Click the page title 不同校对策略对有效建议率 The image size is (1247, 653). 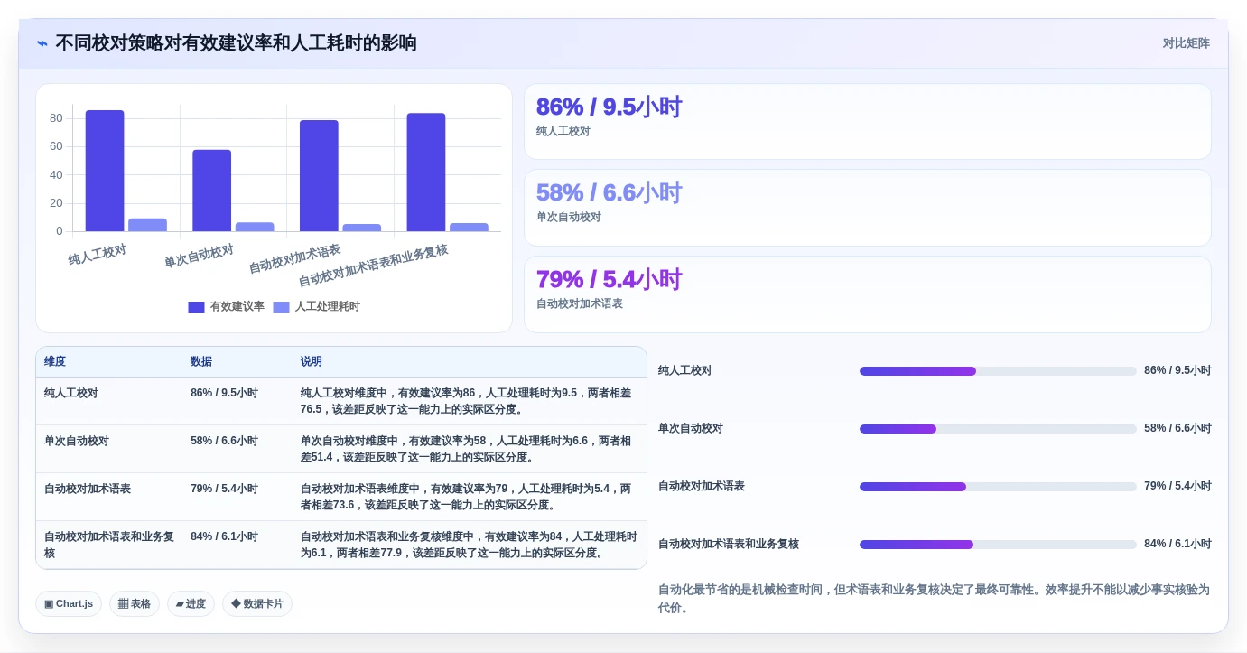(x=236, y=43)
